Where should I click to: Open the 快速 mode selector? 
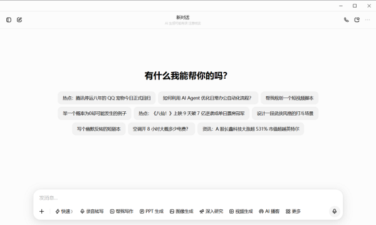[64, 211]
